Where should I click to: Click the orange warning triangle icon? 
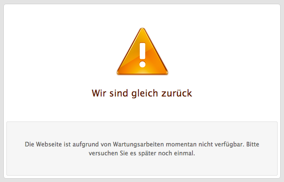[x=142, y=52]
